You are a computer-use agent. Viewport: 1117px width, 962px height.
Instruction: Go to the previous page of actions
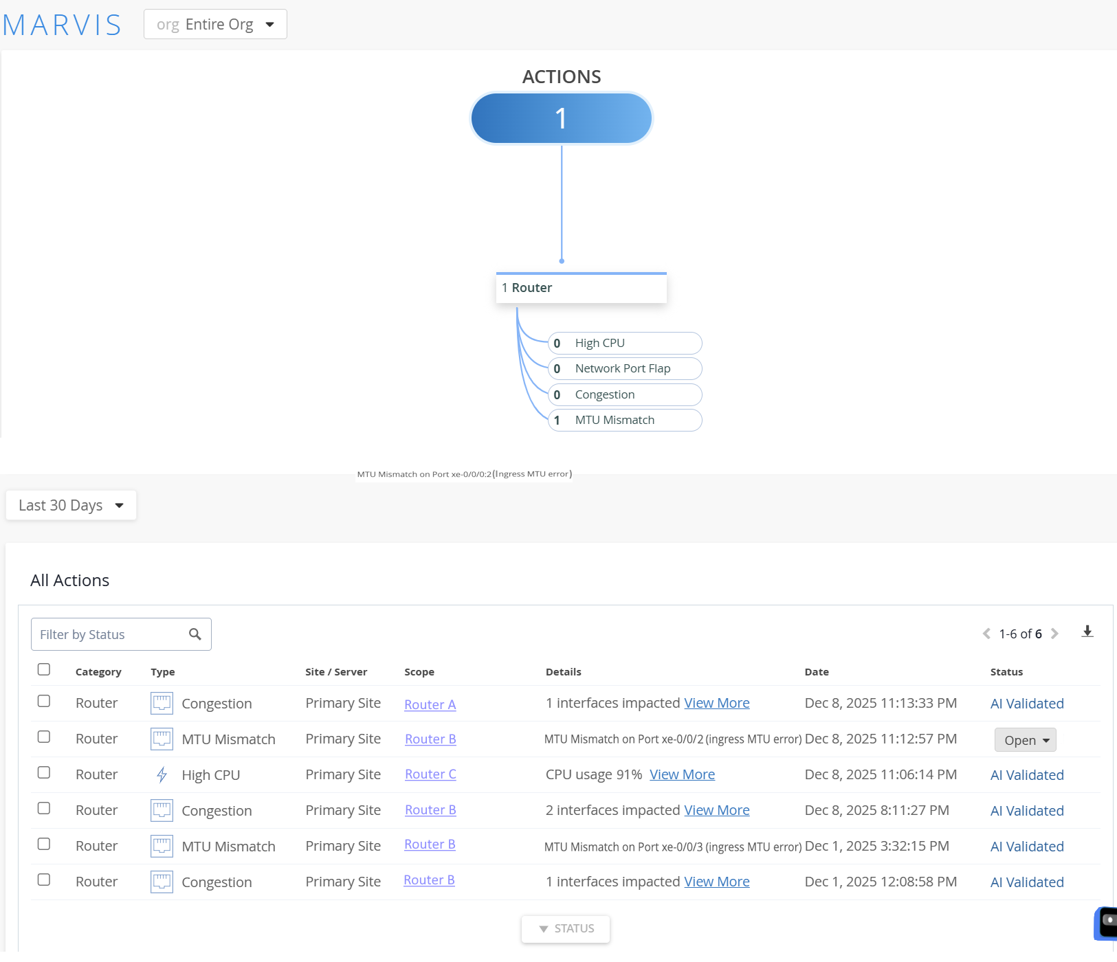point(986,634)
